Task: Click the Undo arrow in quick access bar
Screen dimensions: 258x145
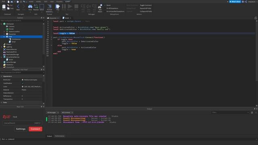Action: (x=24, y=2)
